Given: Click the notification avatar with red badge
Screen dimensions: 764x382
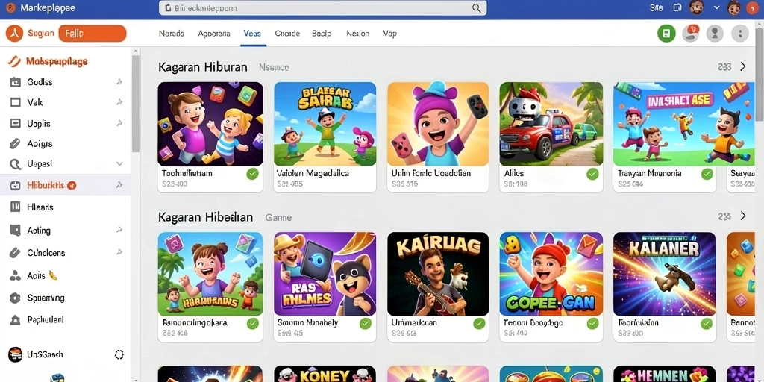Looking at the screenshot, I should pos(690,34).
